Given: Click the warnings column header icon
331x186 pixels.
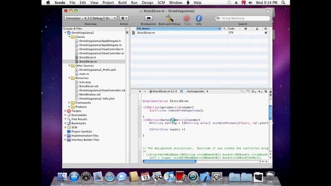Looking at the screenshot, I should [x=257, y=29].
